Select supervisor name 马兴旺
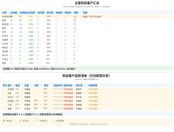Viewport: 174px width, 132px height. click(x=5, y=44)
